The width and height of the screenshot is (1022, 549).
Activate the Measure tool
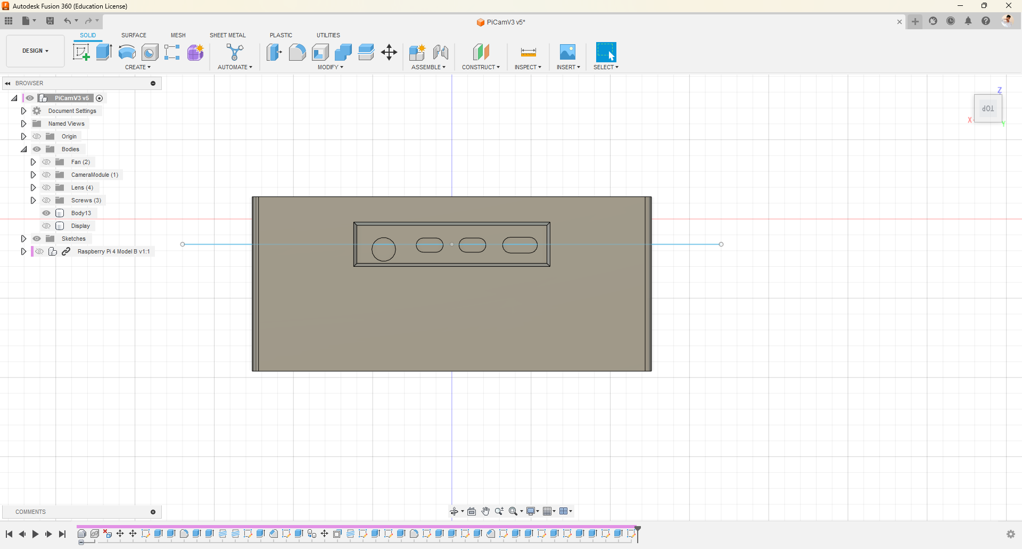(528, 52)
